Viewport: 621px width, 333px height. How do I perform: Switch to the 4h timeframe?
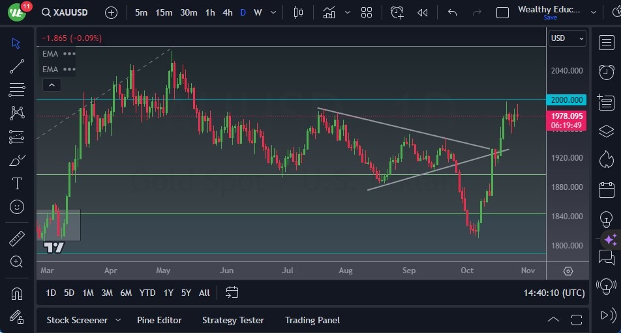click(x=227, y=12)
